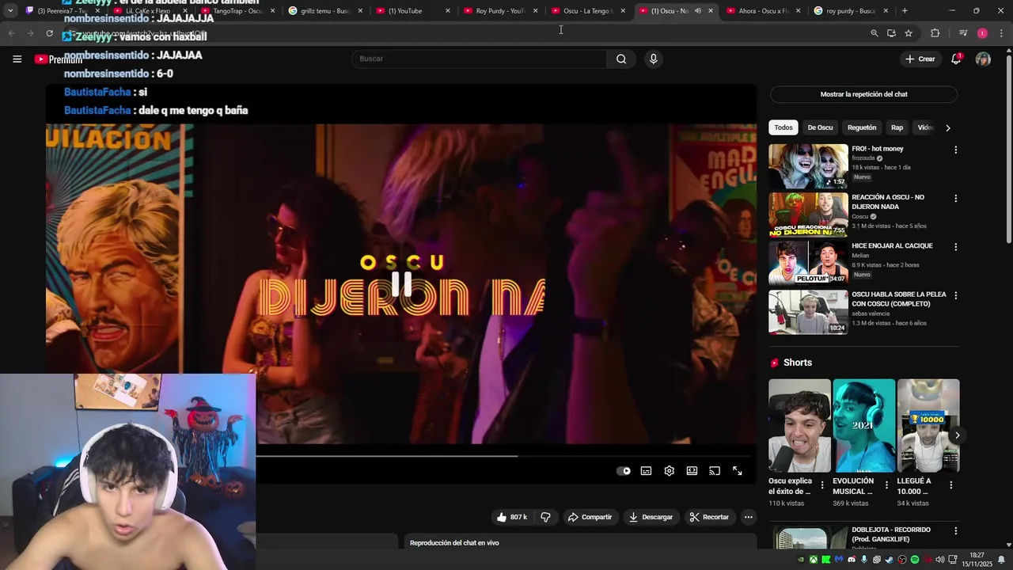The width and height of the screenshot is (1013, 570).
Task: Switch to theater mode
Action: 692,471
